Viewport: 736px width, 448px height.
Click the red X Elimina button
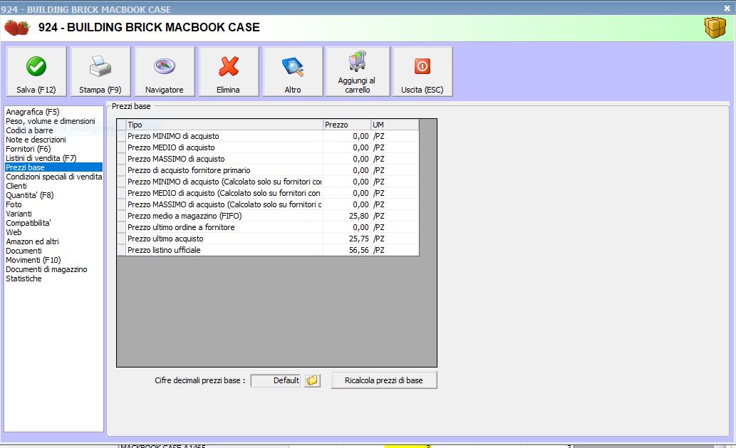[229, 71]
